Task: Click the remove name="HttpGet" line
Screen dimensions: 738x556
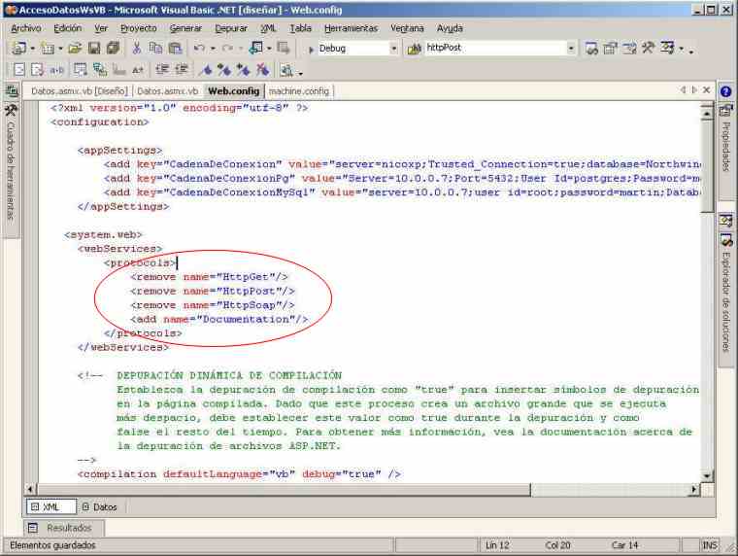Action: pos(209,277)
